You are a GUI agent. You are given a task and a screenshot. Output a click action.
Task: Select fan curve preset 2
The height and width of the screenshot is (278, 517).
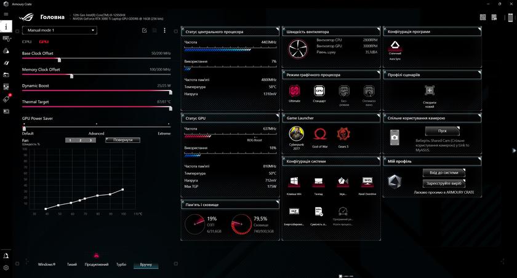(81, 140)
